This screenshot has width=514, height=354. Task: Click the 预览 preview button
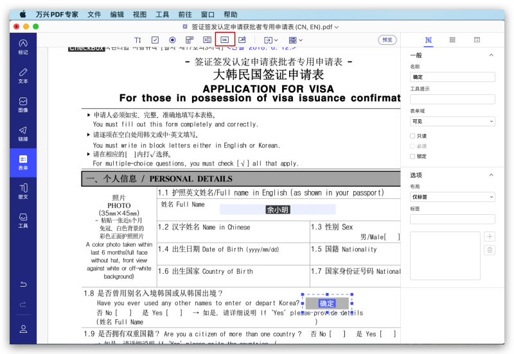387,40
